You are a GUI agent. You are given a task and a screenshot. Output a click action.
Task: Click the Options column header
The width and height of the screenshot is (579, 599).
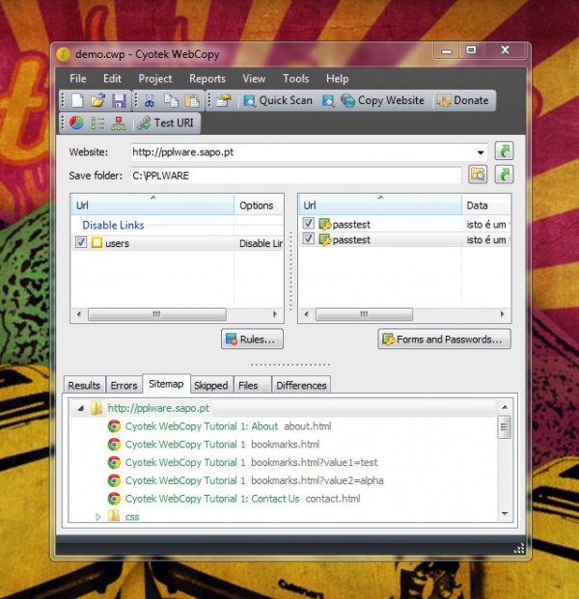[x=259, y=205]
